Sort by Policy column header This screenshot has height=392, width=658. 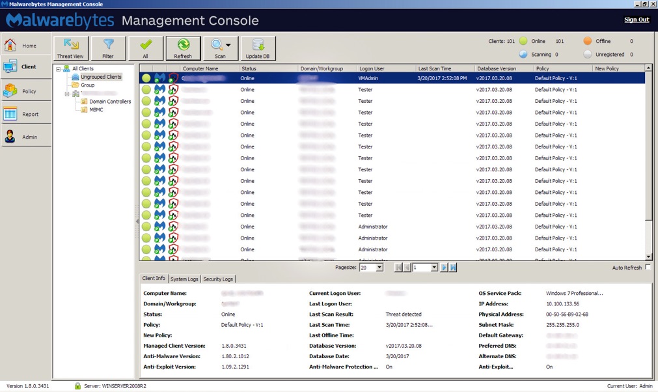(562, 68)
